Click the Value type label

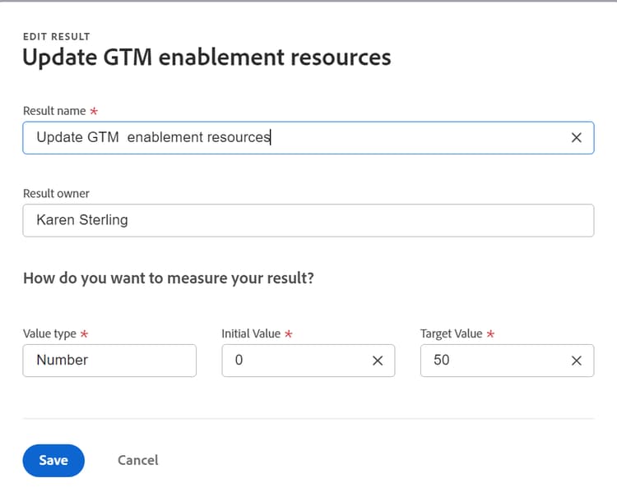49,334
